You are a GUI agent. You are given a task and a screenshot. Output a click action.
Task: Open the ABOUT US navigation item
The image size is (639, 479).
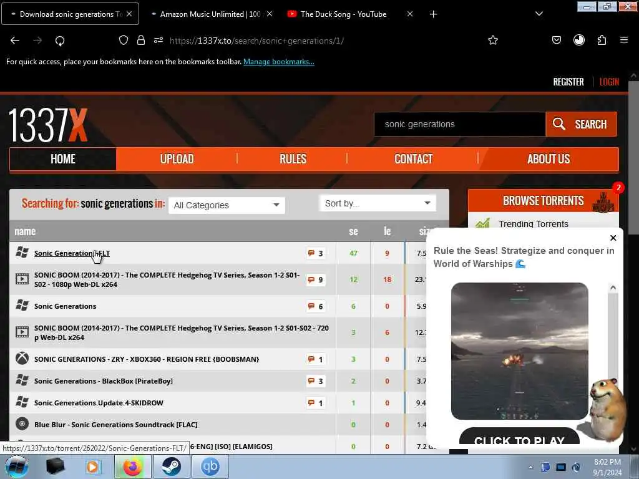tap(549, 159)
